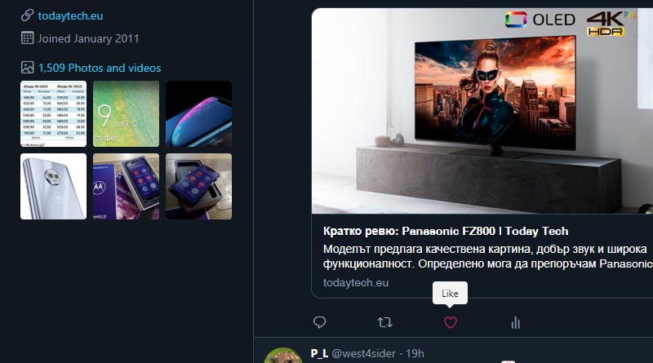
Task: Open the Panasonic OLED TV card image
Action: point(482,111)
